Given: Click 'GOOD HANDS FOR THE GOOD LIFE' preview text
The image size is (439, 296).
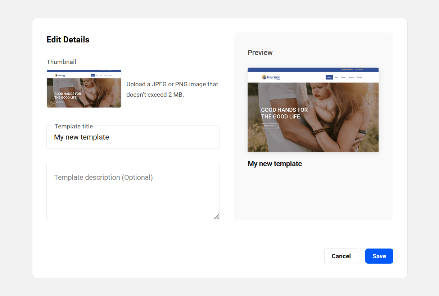Looking at the screenshot, I should tap(284, 113).
